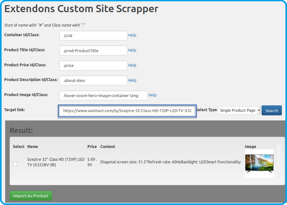Click the Target link URL field

tap(127, 111)
